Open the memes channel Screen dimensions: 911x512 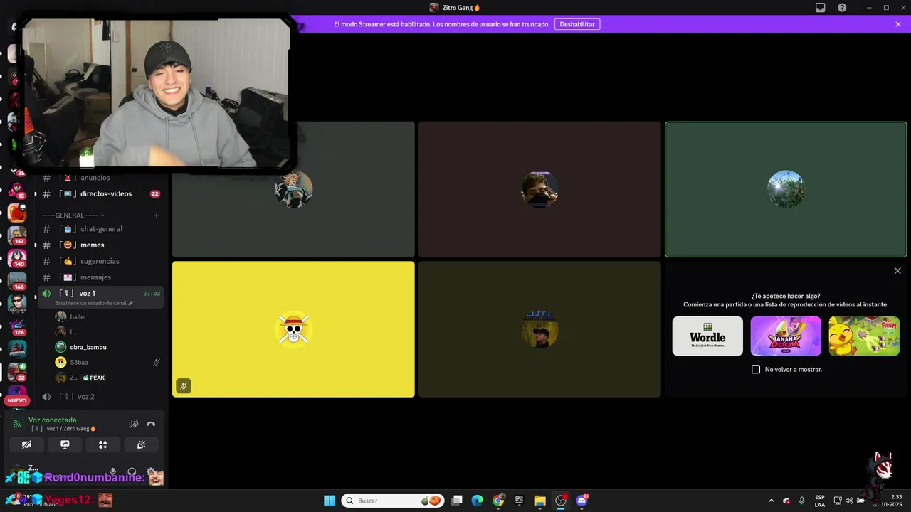click(x=101, y=245)
